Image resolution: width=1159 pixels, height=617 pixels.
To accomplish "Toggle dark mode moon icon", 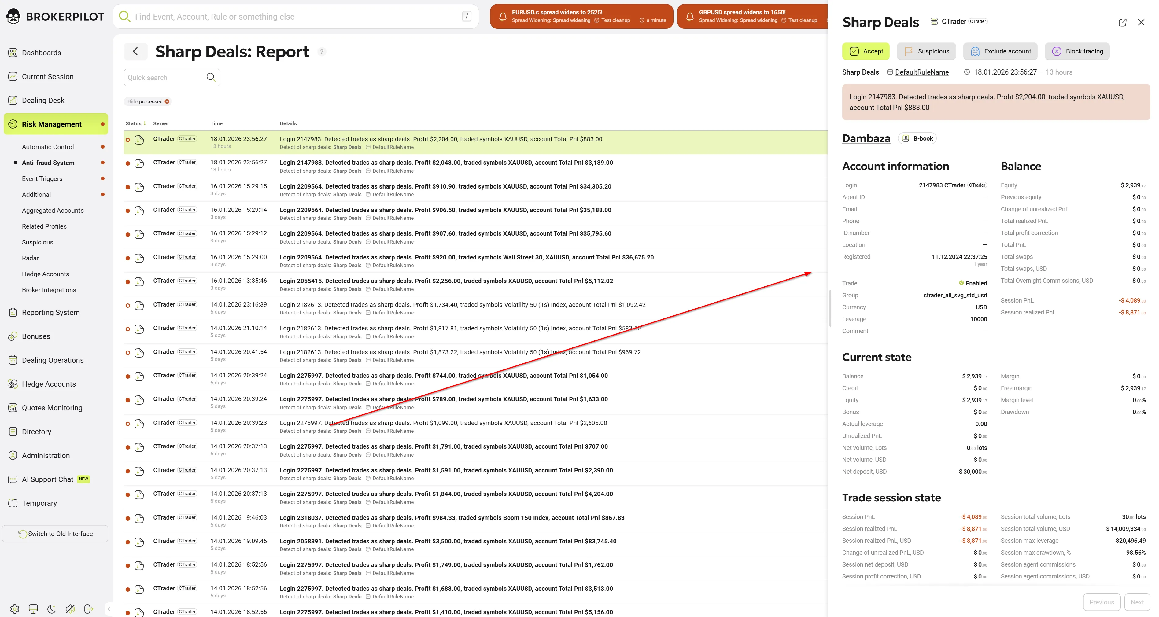I will point(52,609).
